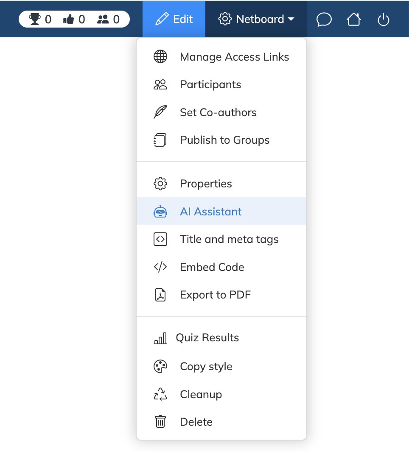Open the Netboard dropdown menu
The height and width of the screenshot is (452, 409).
coord(256,19)
